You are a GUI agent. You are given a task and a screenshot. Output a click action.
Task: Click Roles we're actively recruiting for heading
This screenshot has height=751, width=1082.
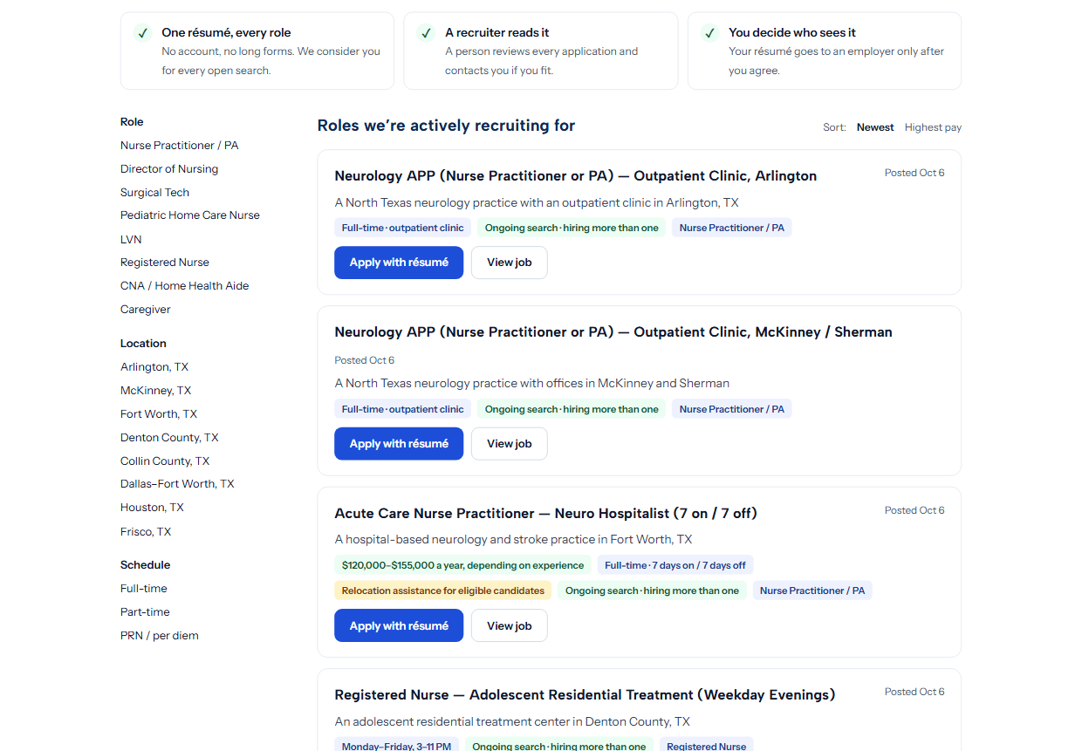pos(446,126)
